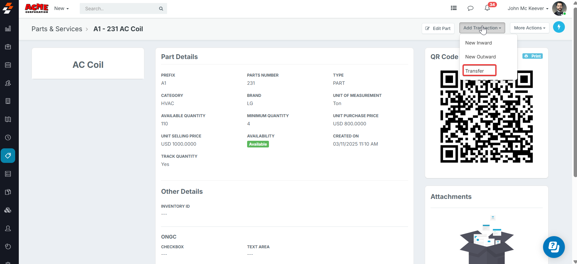Select New Inward from the menu
Viewport: 577px width, 264px height.
tap(478, 43)
